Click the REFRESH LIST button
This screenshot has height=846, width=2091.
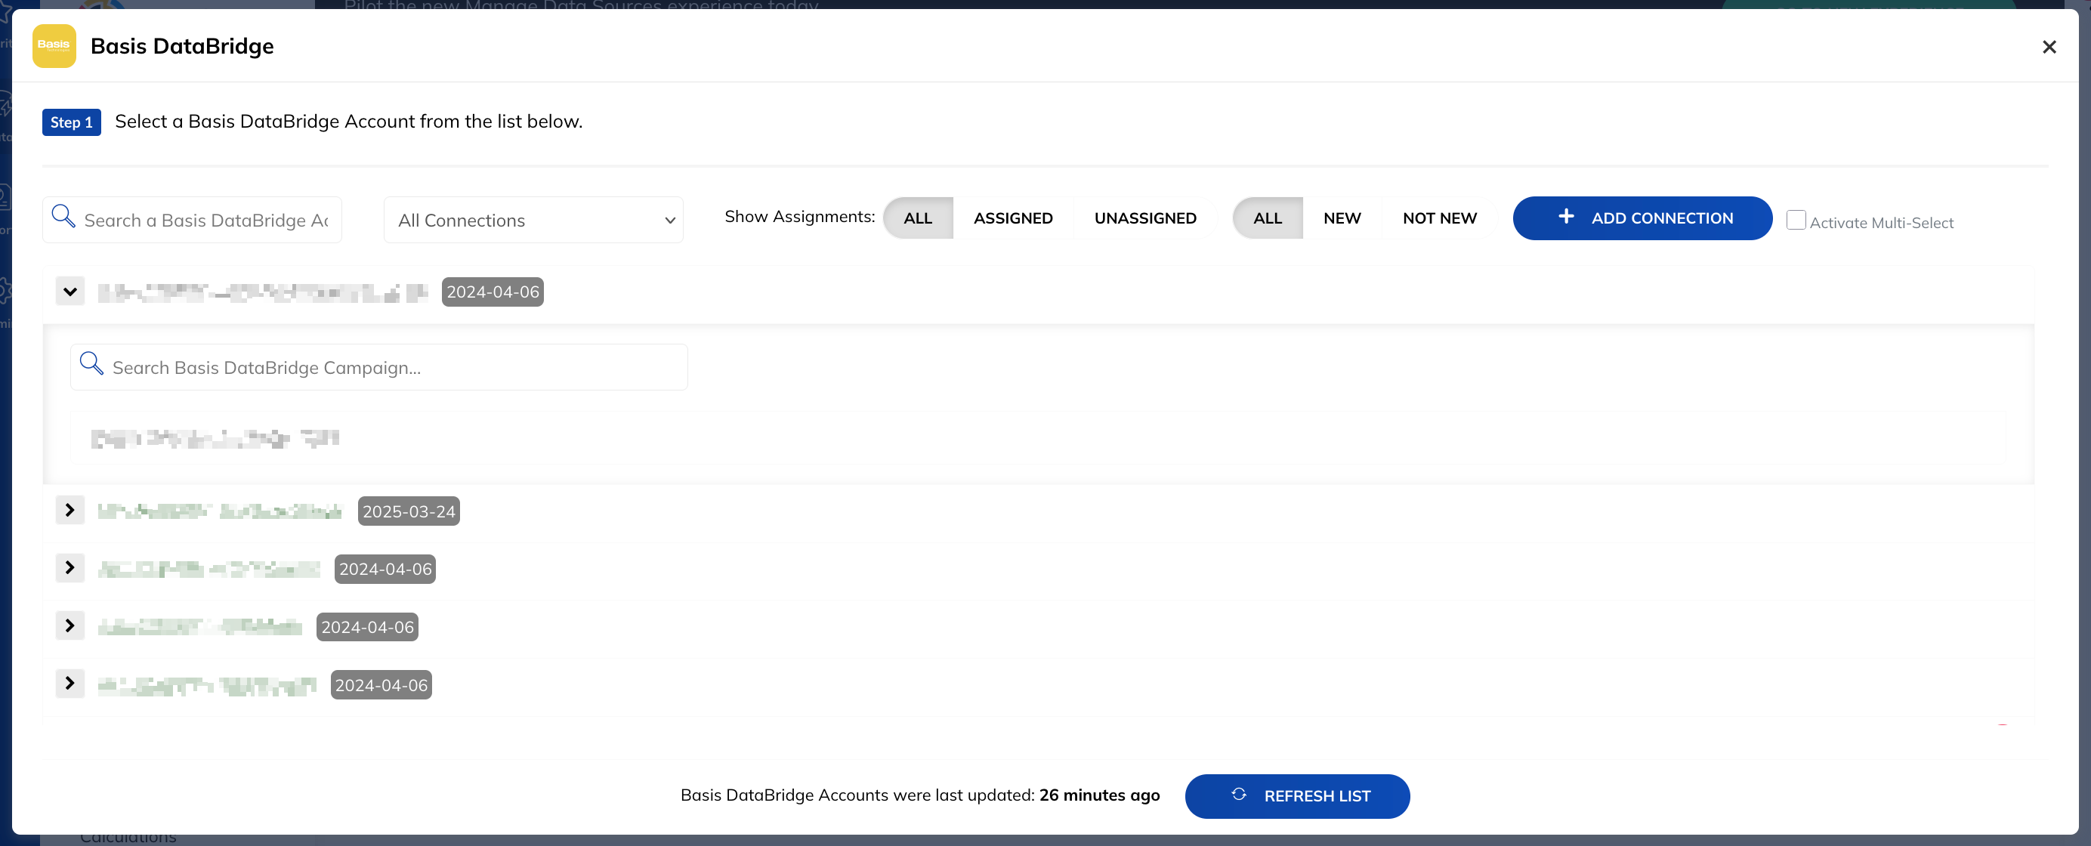click(x=1297, y=796)
